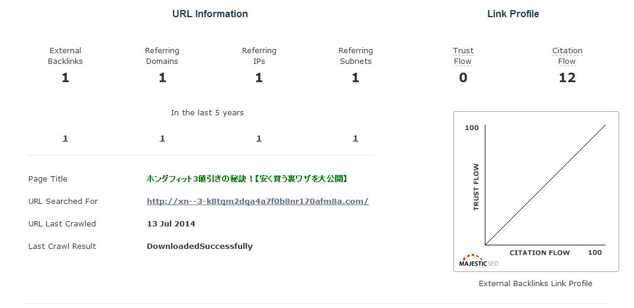Image resolution: width=634 pixels, height=308 pixels.
Task: Click the DownloadedSuccessfully crawl result
Action: click(199, 247)
